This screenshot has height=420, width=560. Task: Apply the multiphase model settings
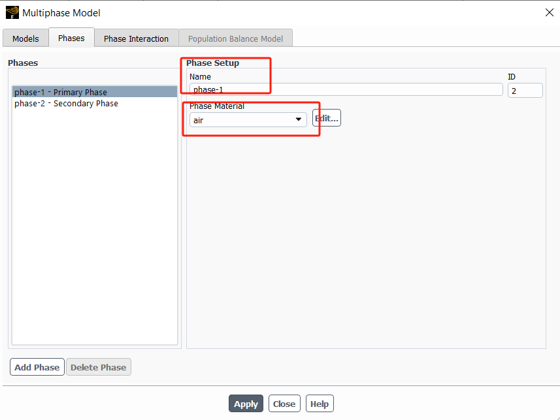pyautogui.click(x=246, y=404)
